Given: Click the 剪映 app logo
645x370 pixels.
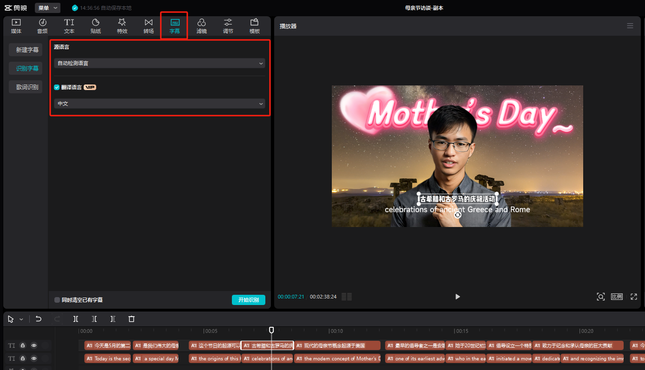Looking at the screenshot, I should tap(16, 8).
